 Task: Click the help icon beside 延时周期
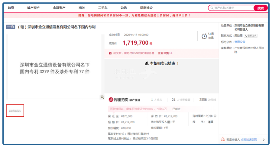(x=215, y=116)
